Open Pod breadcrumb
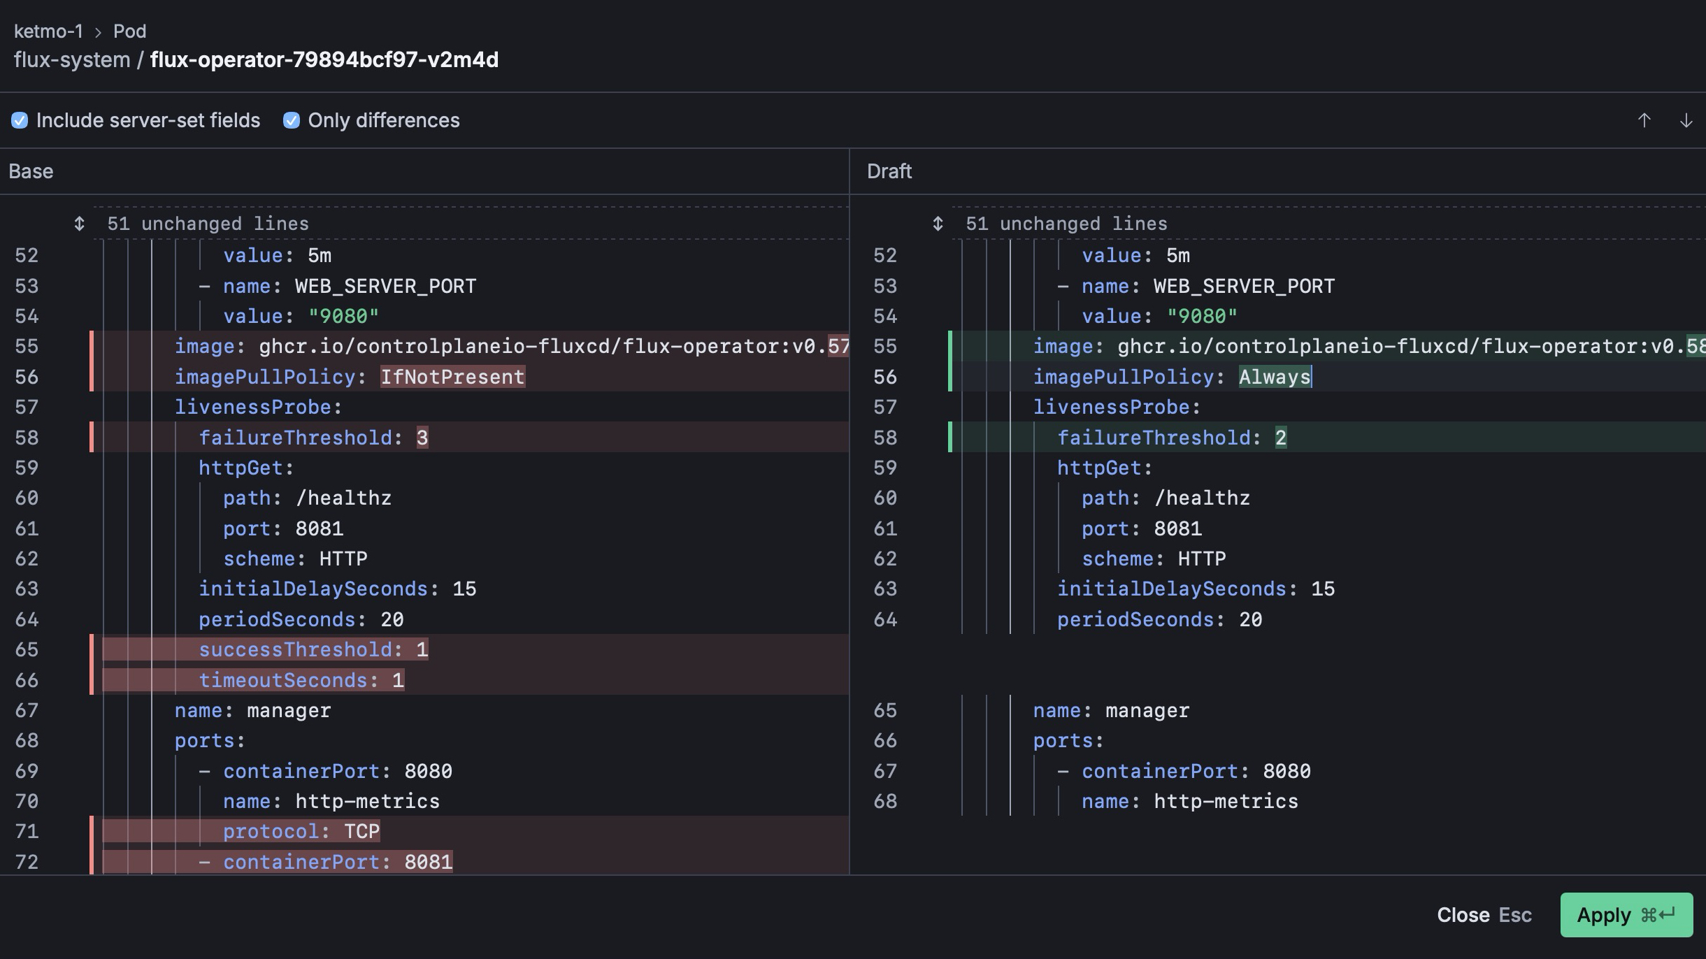This screenshot has height=959, width=1706. [129, 31]
